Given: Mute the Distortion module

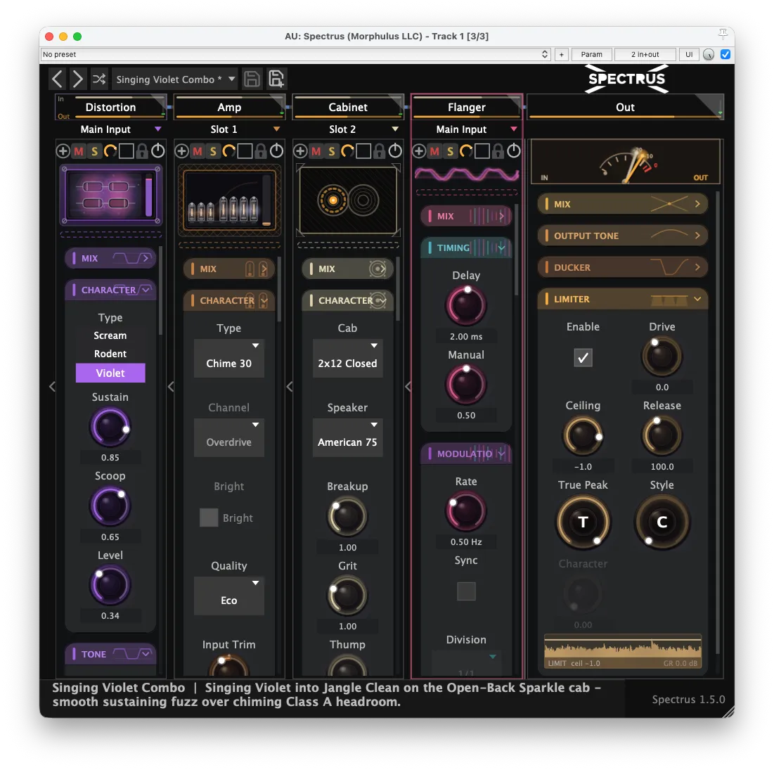Looking at the screenshot, I should [79, 151].
